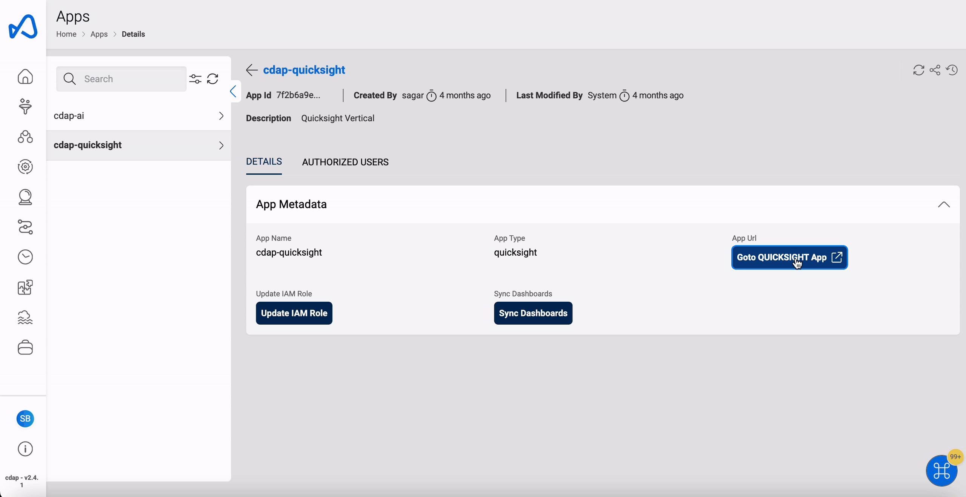Open the history icon at top right
The height and width of the screenshot is (497, 966).
pos(952,70)
